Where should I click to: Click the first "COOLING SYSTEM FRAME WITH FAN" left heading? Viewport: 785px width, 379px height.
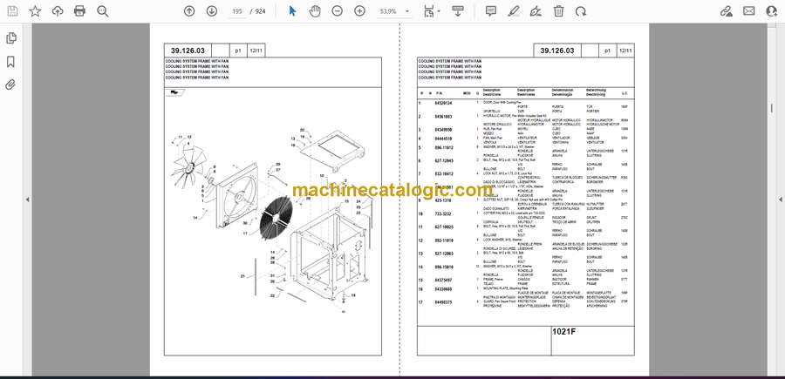tap(197, 61)
